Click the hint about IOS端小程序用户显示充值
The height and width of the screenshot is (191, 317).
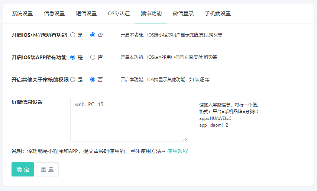click(x=171, y=35)
